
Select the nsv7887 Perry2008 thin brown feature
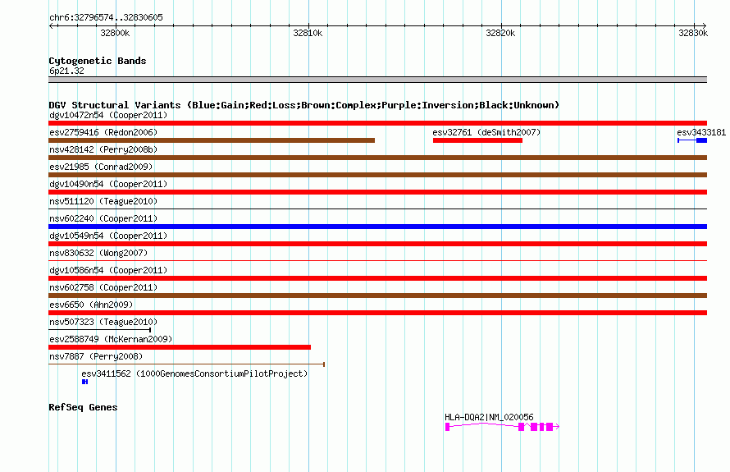click(187, 364)
